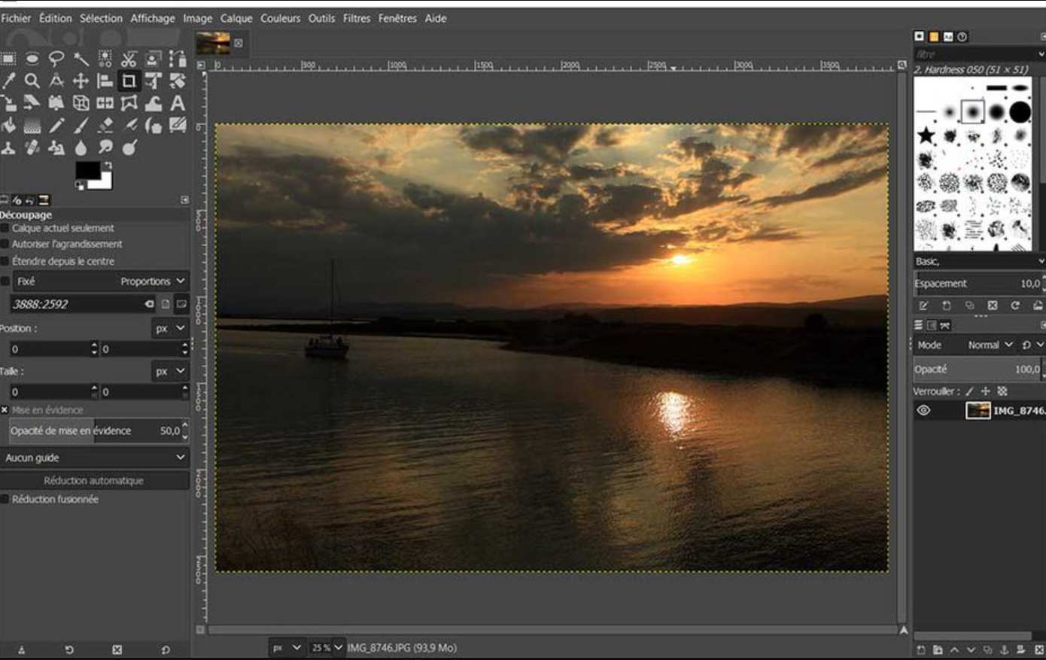Screen dimensions: 1046x660
Task: Click IMG_8746 image tab thumbnail
Action: (x=213, y=44)
